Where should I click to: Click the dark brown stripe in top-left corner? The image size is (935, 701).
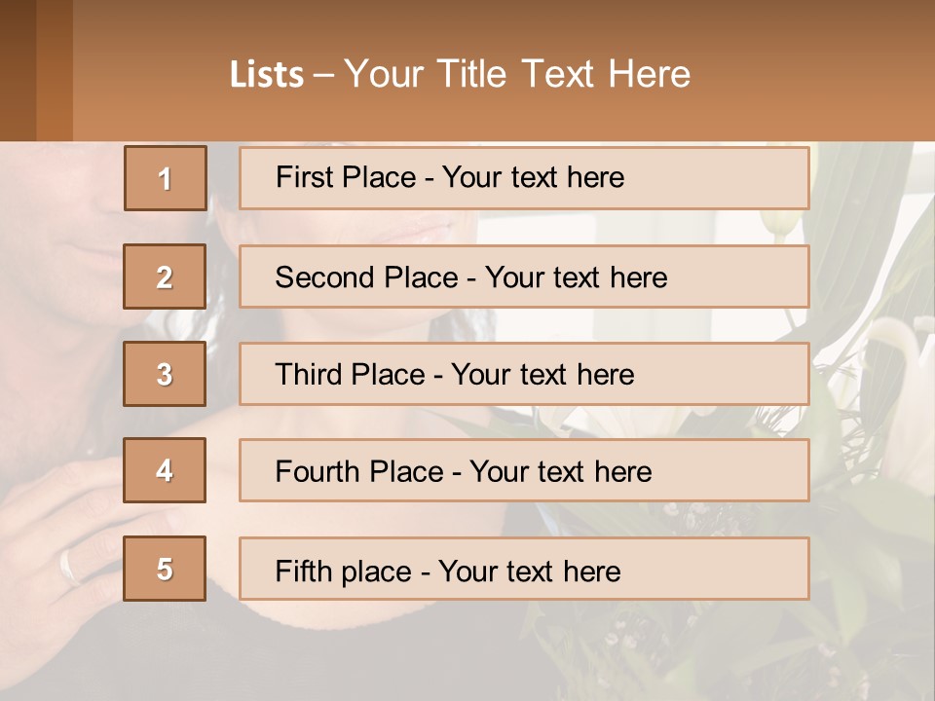18,70
